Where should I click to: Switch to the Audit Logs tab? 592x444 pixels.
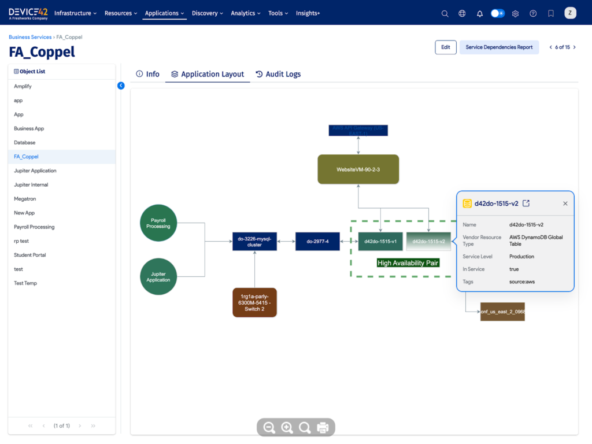coord(278,74)
